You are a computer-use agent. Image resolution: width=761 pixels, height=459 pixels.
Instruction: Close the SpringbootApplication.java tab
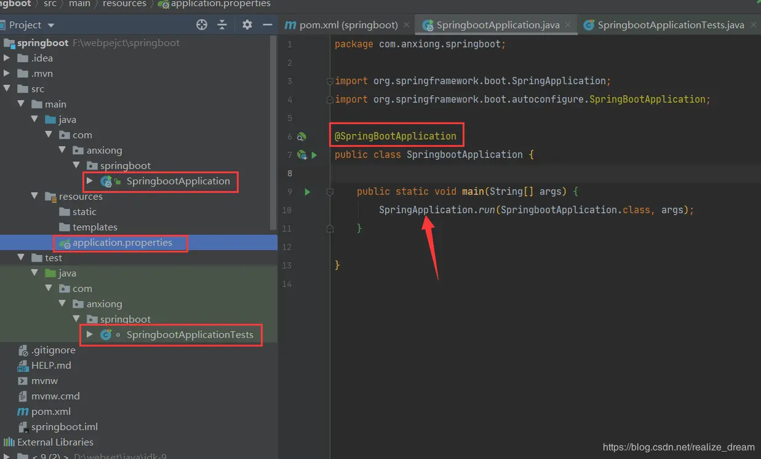click(x=568, y=25)
